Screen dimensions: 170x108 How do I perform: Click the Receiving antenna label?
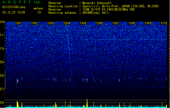point(62,13)
